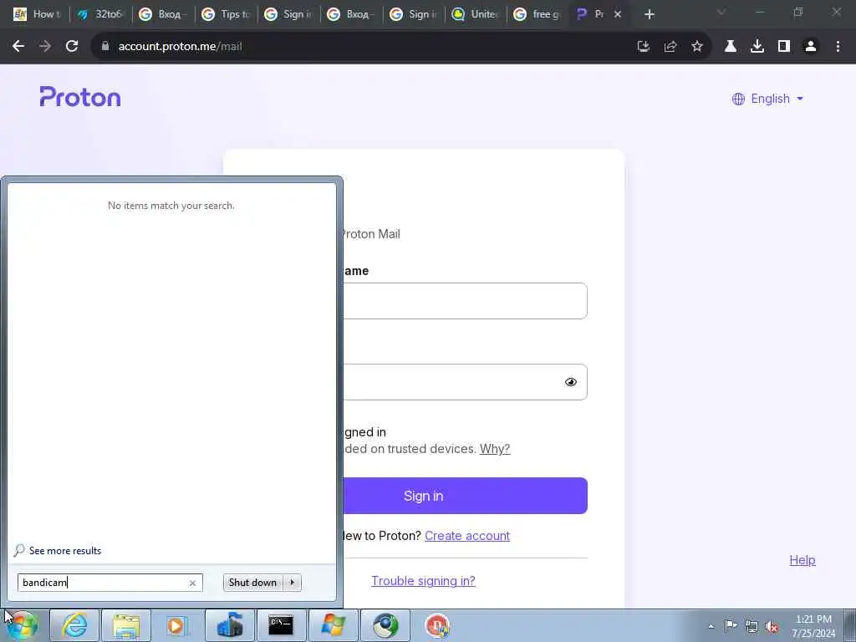Toggle the browser side panel icon
The height and width of the screenshot is (642, 856).
(784, 47)
